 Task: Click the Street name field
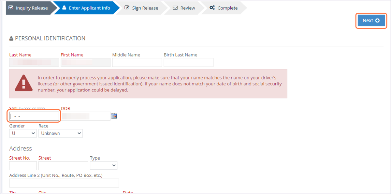pos(63,165)
